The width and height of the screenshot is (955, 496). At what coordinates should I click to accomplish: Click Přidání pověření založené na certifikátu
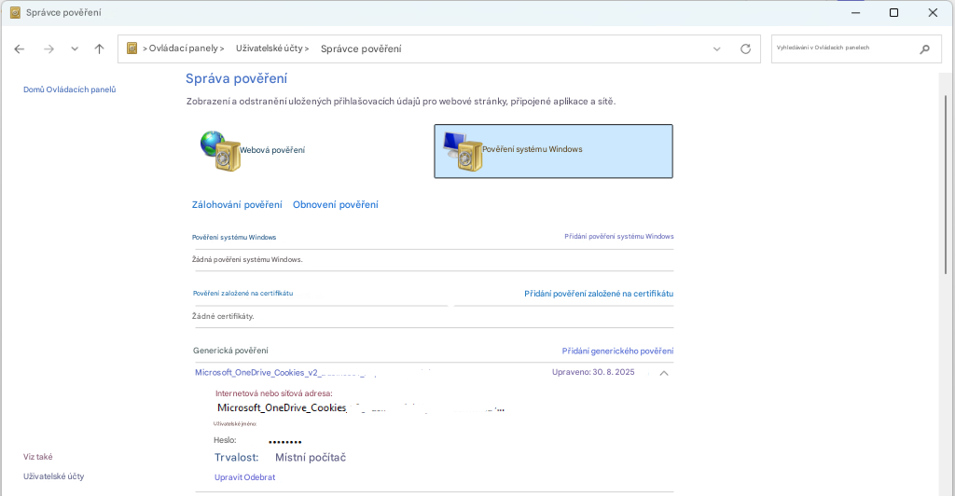tap(599, 294)
